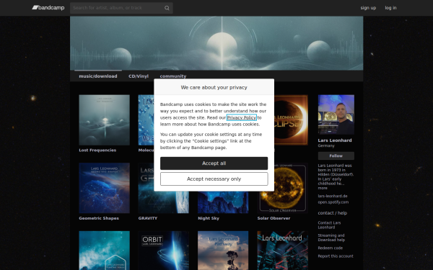The image size is (433, 270).
Task: Focus the artist, album, or track search field
Action: point(118,8)
